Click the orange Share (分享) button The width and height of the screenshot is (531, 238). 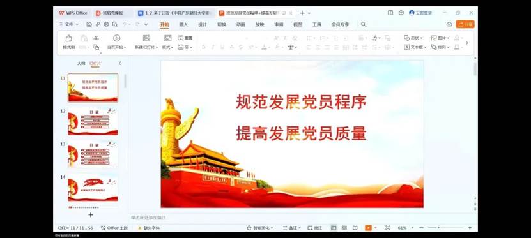point(465,24)
